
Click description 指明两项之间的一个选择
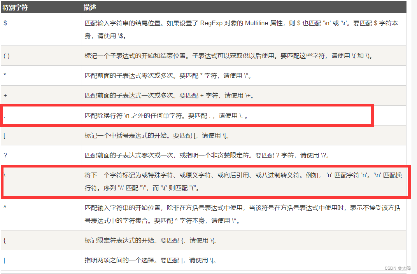[151, 260]
